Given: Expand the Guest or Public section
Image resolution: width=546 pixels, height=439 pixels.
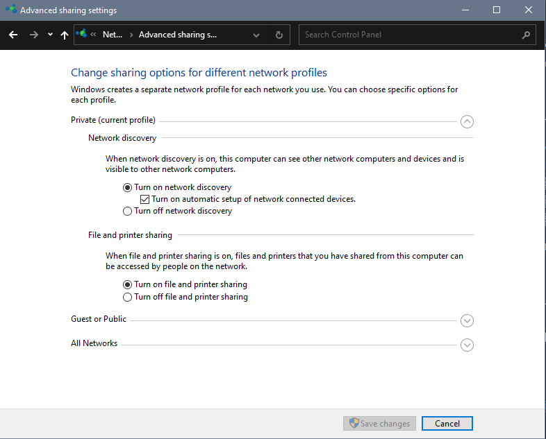Looking at the screenshot, I should (x=467, y=320).
